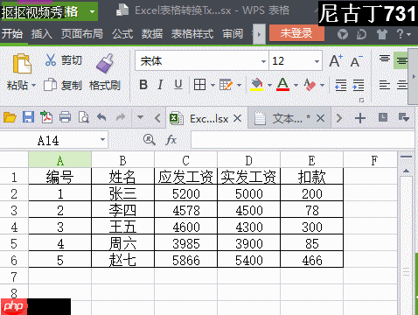Image resolution: width=418 pixels, height=315 pixels.
Task: Switch to 页面布局 tab
Action: (x=82, y=34)
